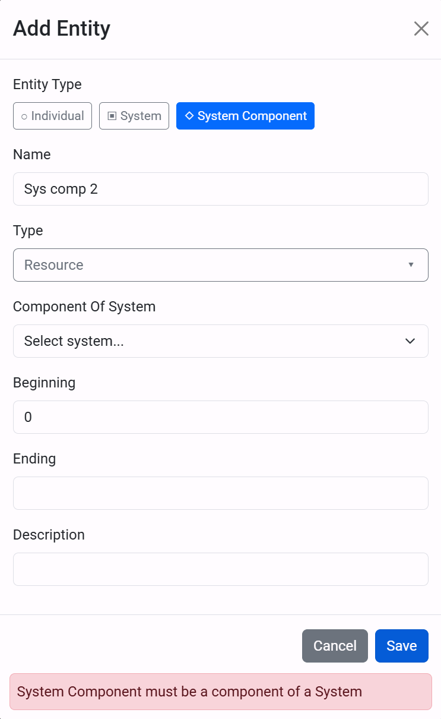
Task: Click the circle icon on Individual button
Action: tap(25, 116)
